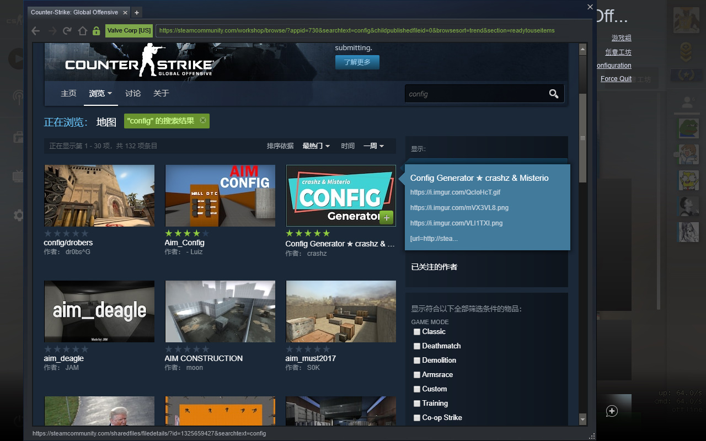The image size is (706, 441).
Task: Open the 主页 tab
Action: point(68,93)
